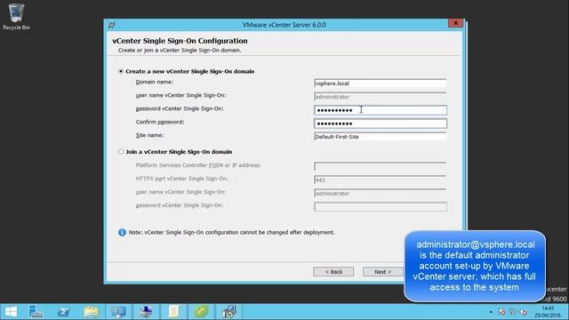This screenshot has height=320, width=569.
Task: Click the "Confirm password:" label
Action: (160, 122)
